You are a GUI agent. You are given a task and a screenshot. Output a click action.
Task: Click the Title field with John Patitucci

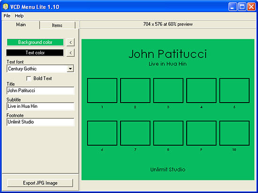[40, 90]
